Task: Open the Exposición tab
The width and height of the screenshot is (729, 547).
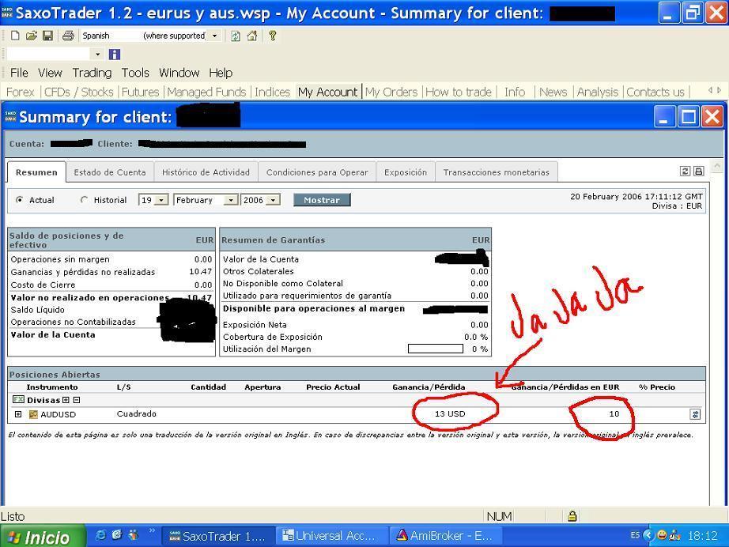Action: [x=406, y=172]
